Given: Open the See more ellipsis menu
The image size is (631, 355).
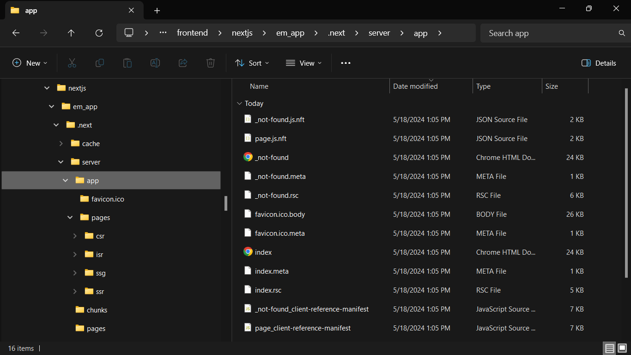Looking at the screenshot, I should 346,63.
